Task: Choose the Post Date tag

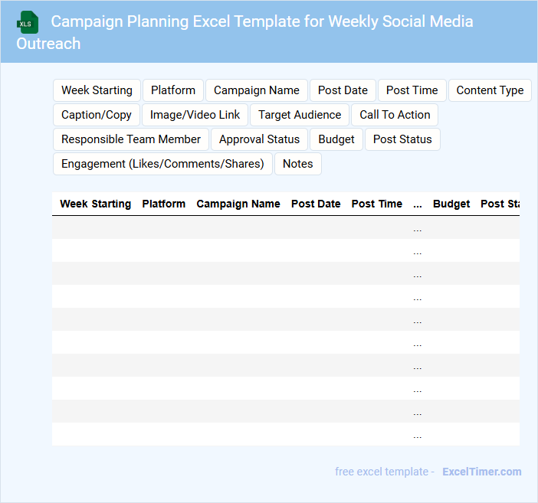Action: point(343,90)
